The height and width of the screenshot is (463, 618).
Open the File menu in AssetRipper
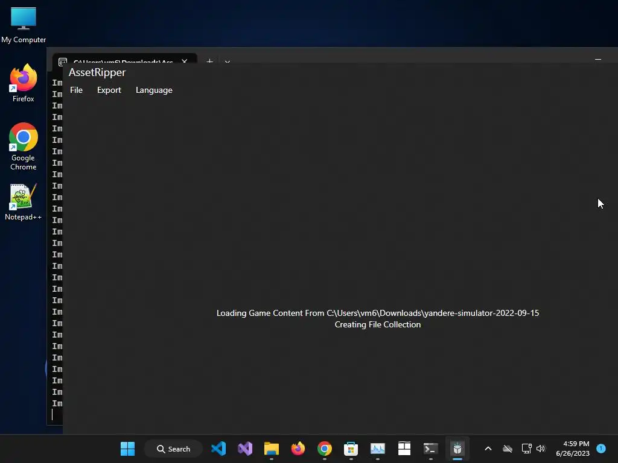76,90
